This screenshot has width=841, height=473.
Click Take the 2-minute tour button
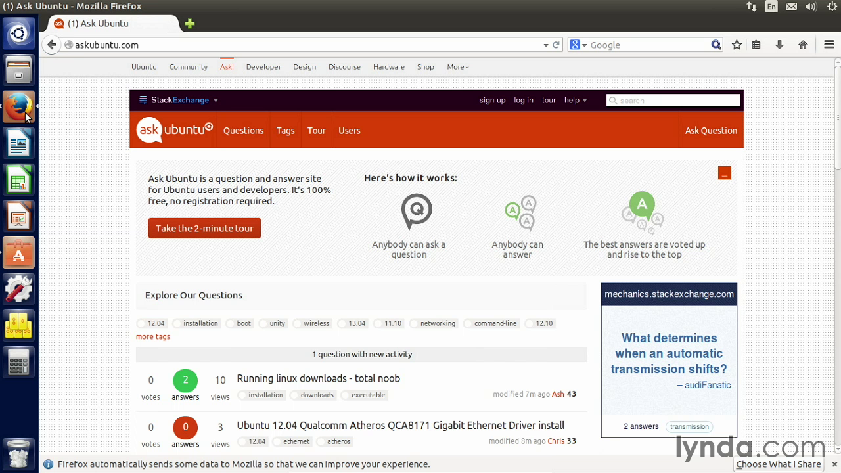click(204, 228)
